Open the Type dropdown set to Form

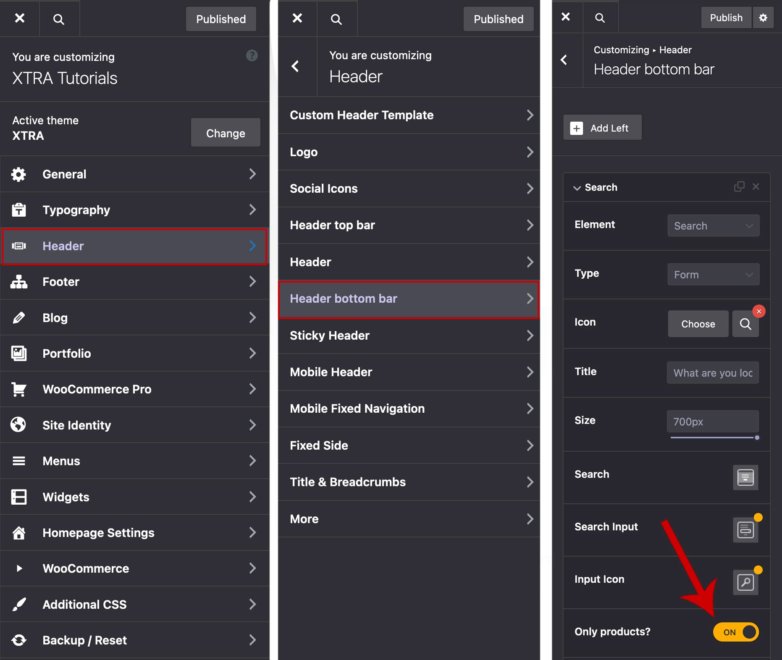(713, 275)
